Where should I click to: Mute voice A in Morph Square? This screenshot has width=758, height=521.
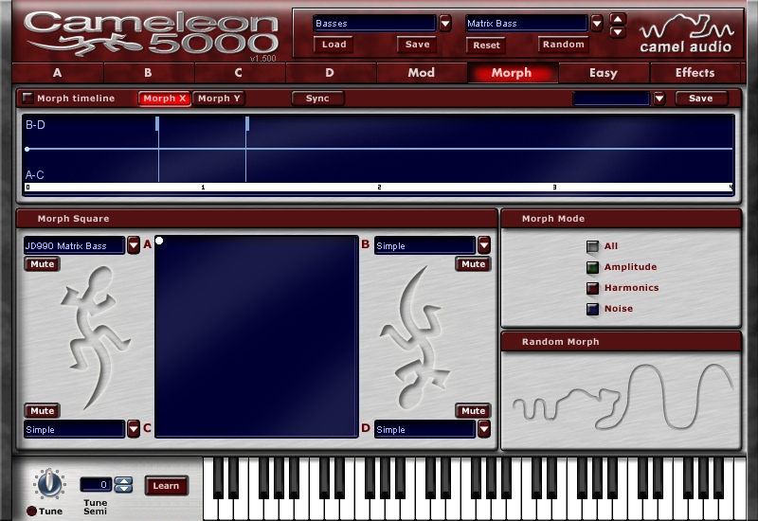42,264
